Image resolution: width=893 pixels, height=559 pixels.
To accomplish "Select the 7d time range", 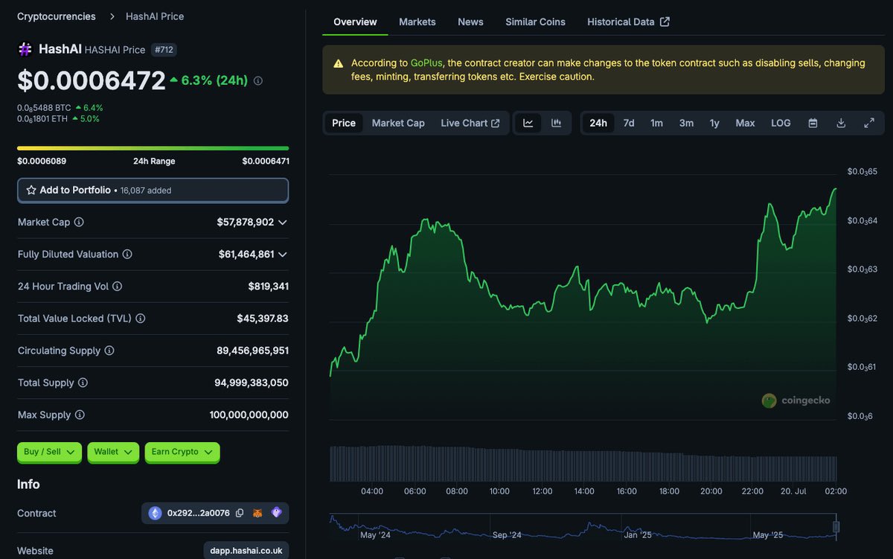I will [629, 123].
